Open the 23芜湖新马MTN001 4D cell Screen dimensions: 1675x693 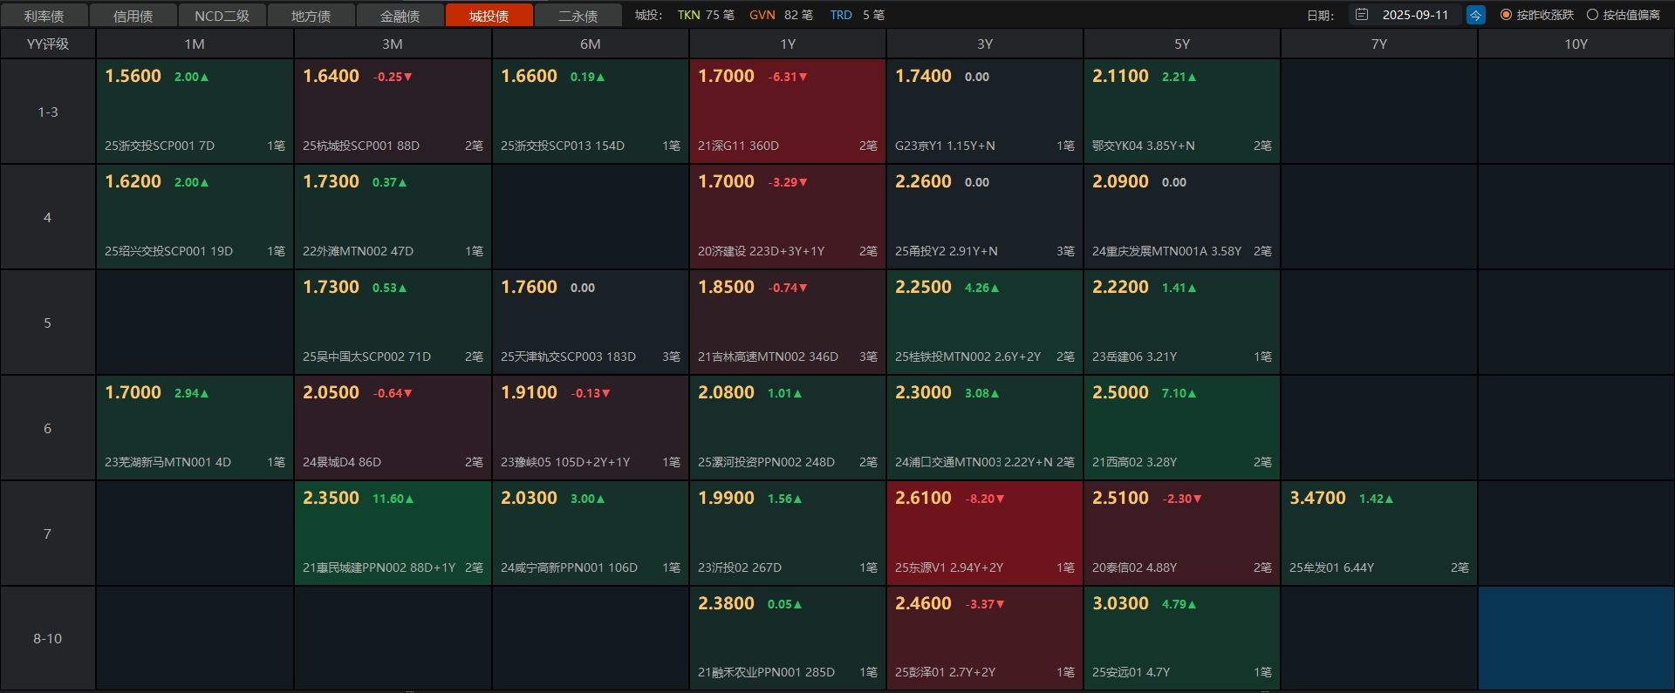195,428
